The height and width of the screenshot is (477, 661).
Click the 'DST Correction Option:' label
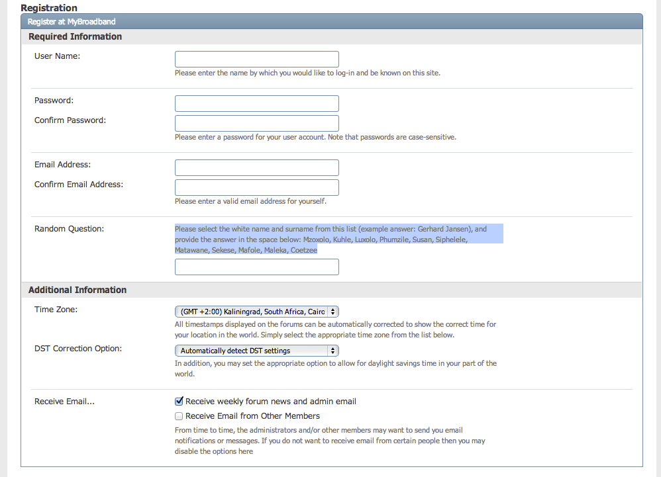(78, 349)
